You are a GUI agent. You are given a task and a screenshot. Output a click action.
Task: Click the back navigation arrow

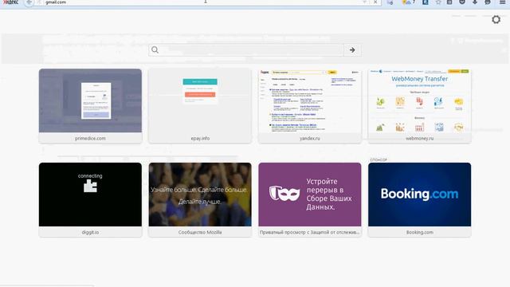[x=29, y=2]
